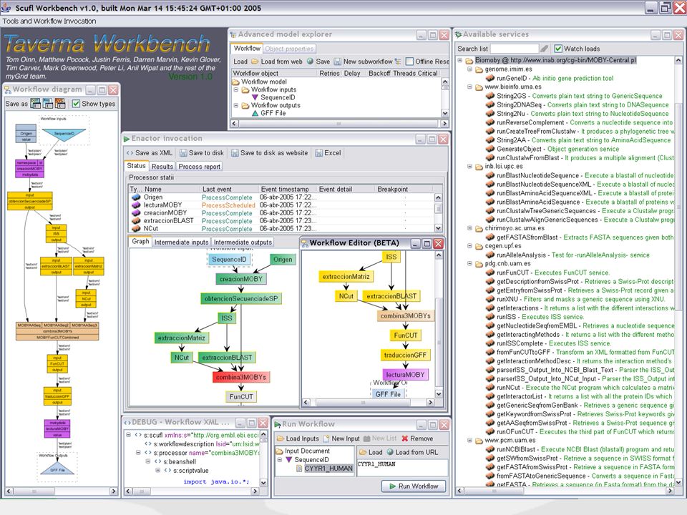Click the Save to disk floppy icon

183,153
